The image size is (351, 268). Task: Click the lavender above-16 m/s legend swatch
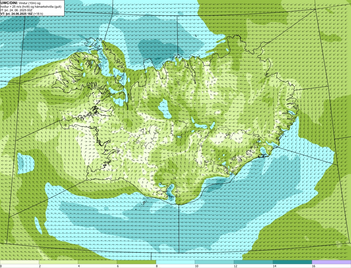(332, 262)
